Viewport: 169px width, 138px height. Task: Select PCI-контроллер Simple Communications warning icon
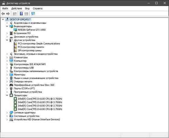pyautogui.click(x=15, y=44)
